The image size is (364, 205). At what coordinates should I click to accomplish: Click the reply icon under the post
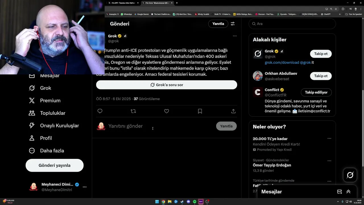point(100,111)
